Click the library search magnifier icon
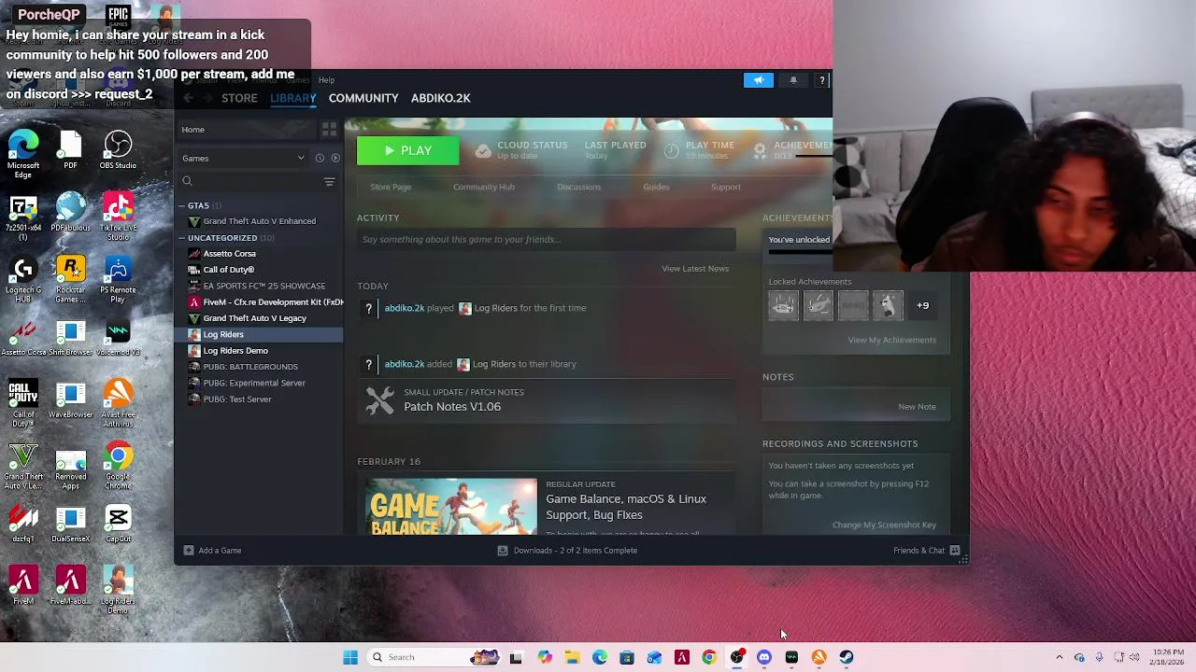Screen dimensions: 1196x672 coord(188,181)
